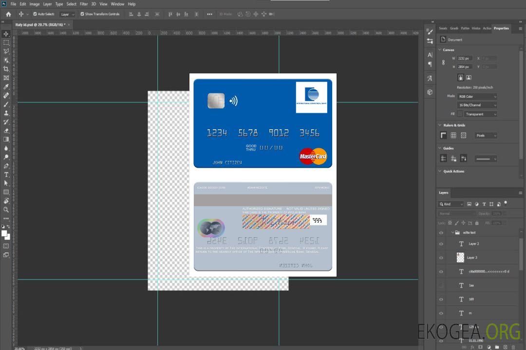526x350 pixels.
Task: Toggle the Auto-Select checkbox
Action: click(x=35, y=14)
